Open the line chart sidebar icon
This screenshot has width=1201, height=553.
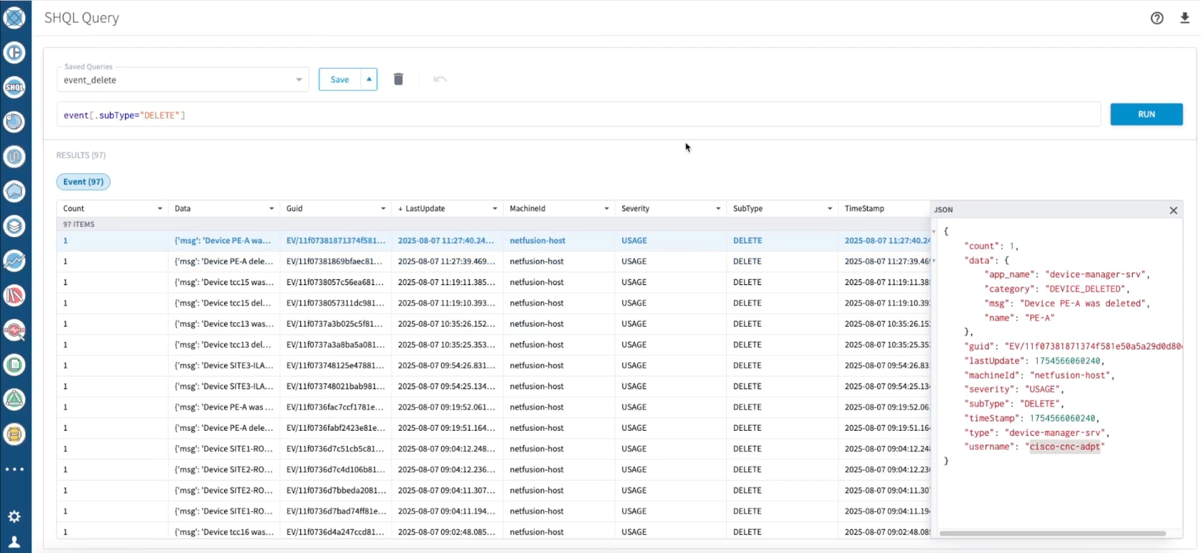[14, 261]
